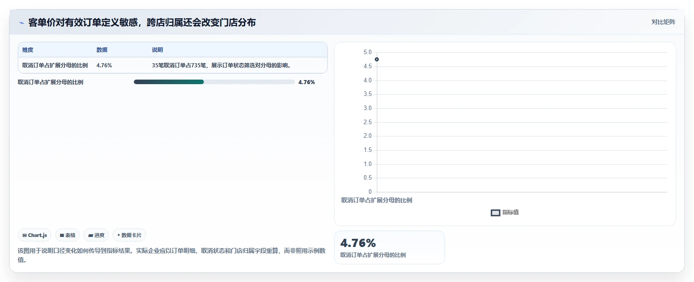The image size is (694, 282).
Task: Click the 4.76% progress bar fill
Action: point(169,82)
